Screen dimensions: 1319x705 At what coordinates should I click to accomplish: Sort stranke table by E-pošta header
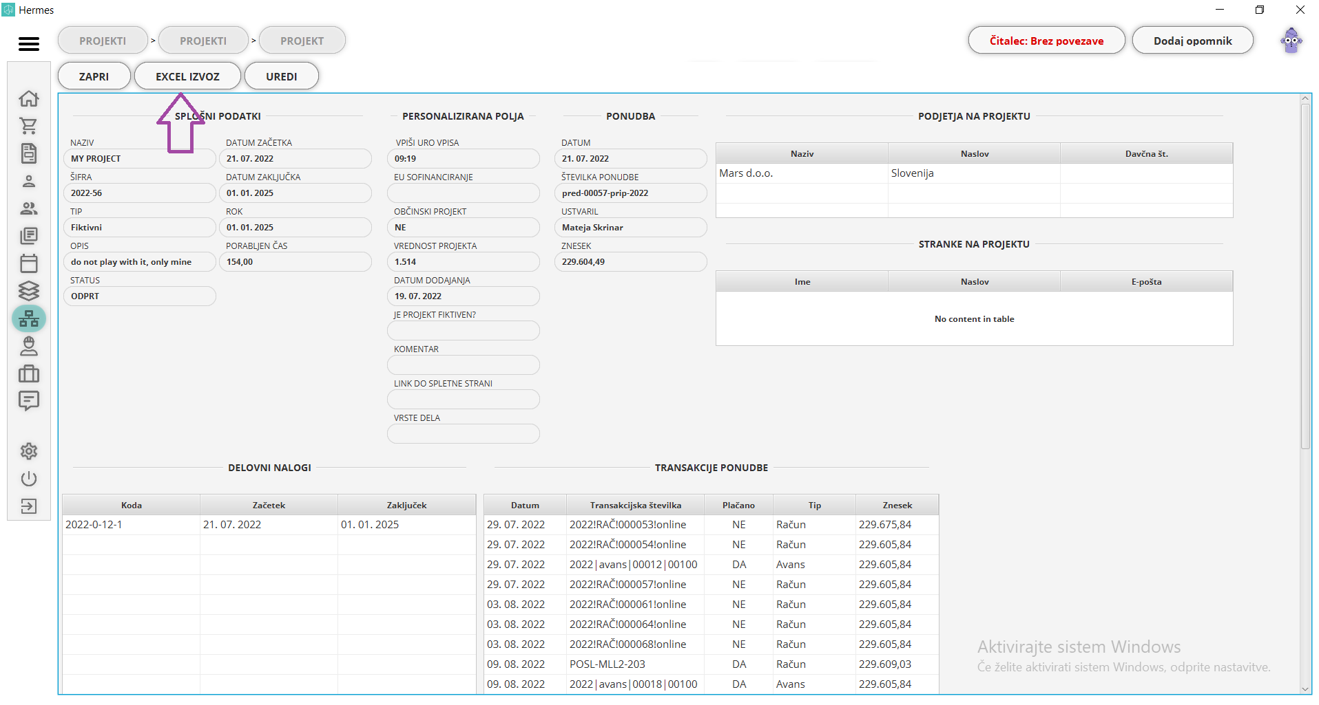click(1146, 282)
